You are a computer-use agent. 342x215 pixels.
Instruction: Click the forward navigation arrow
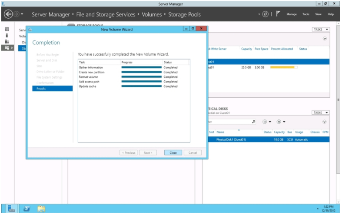point(17,14)
